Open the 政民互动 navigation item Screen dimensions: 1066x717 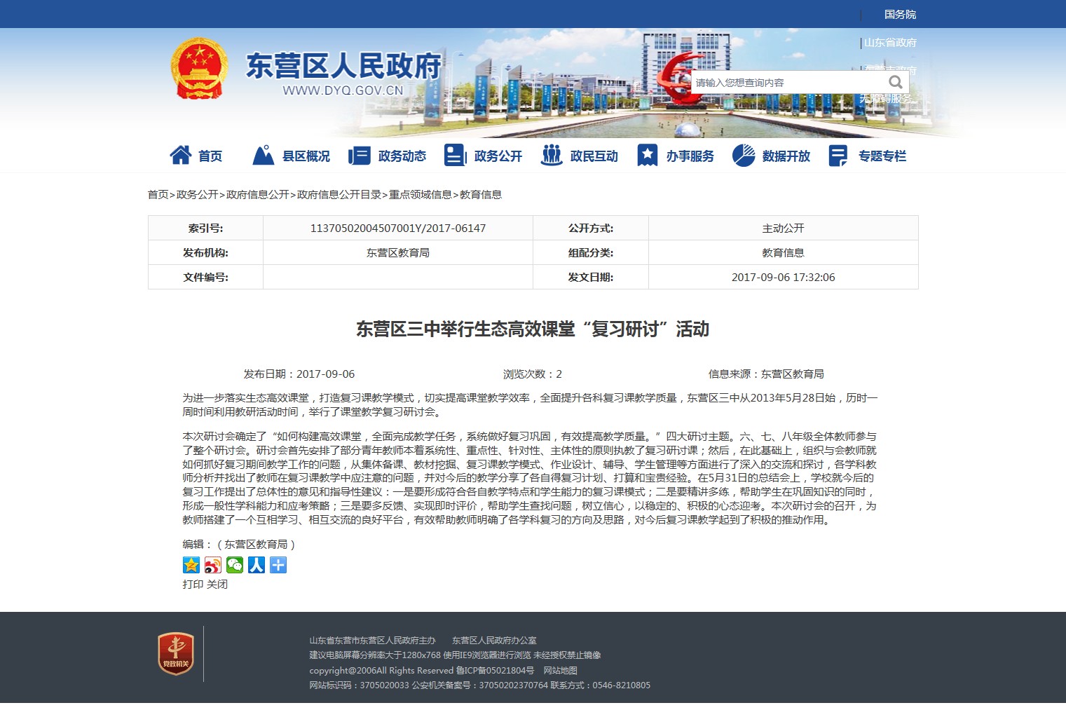(580, 156)
